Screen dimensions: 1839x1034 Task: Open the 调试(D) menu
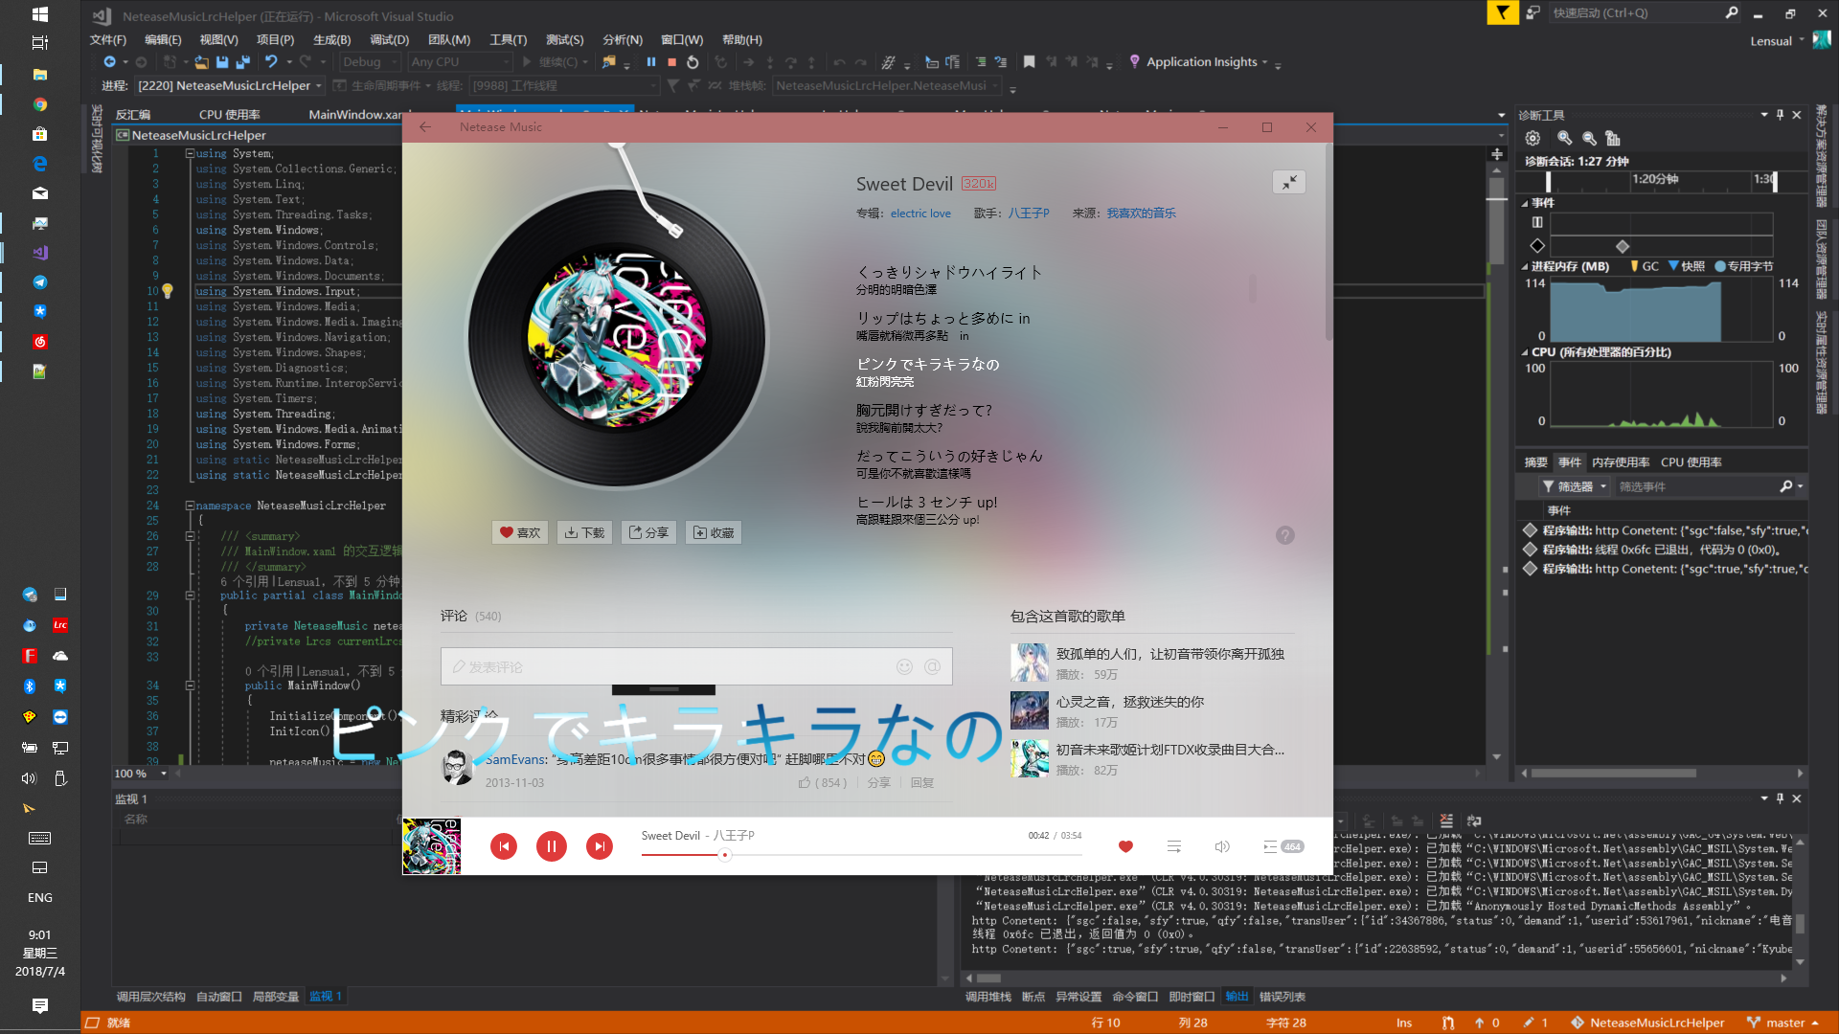[389, 39]
